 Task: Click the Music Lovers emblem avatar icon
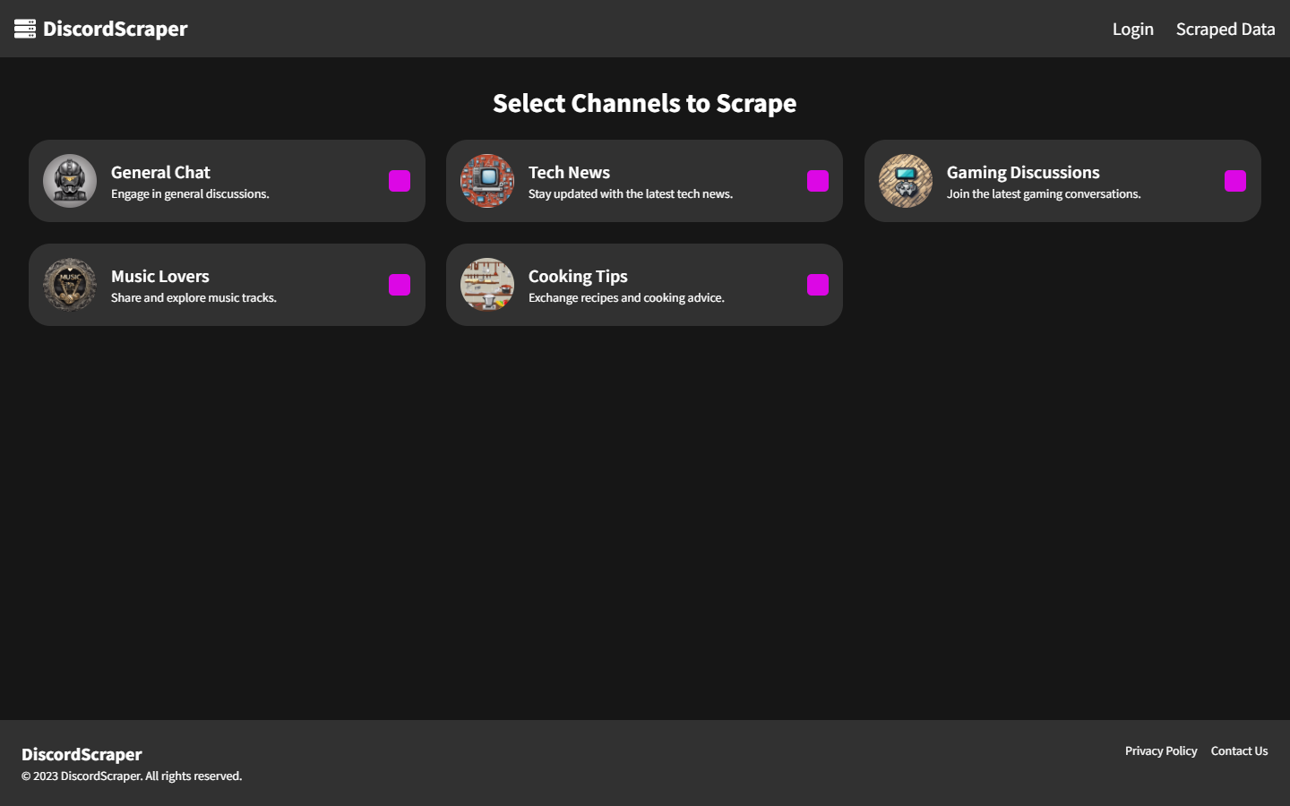(x=69, y=284)
